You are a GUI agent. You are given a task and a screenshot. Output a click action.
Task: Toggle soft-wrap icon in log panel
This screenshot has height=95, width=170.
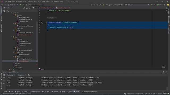tap(4, 75)
